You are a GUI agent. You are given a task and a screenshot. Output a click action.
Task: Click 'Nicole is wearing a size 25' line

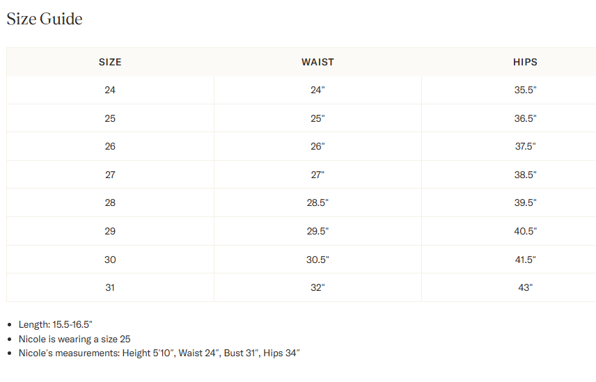click(x=74, y=339)
